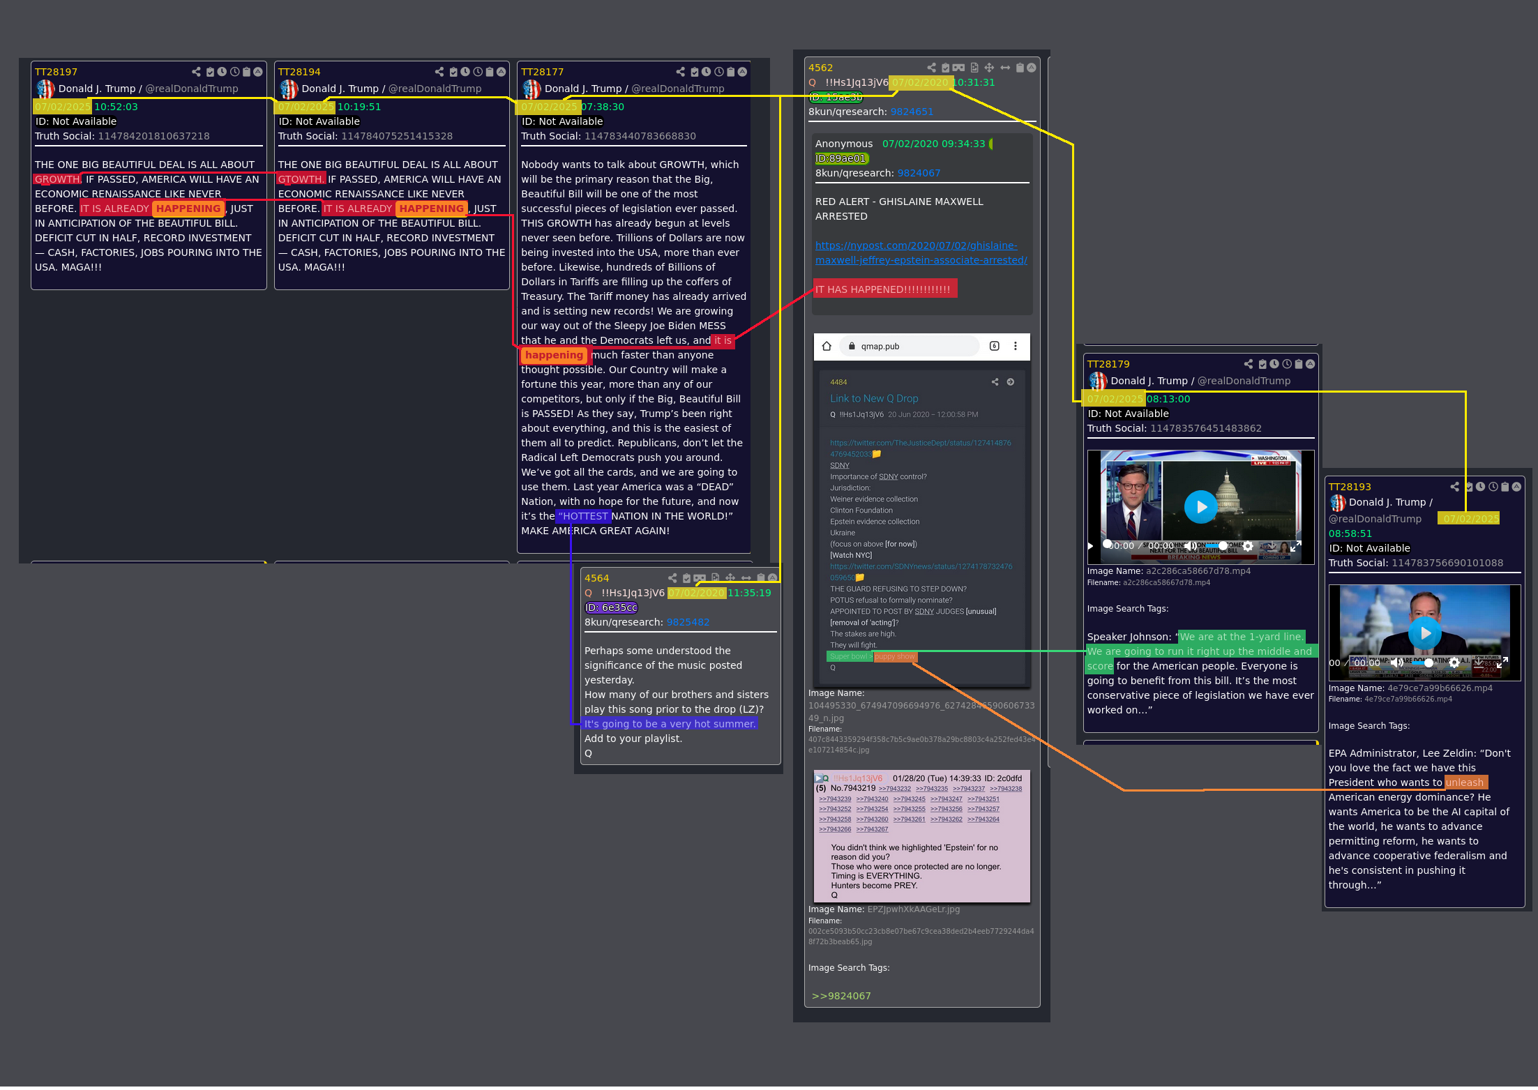Click the horizontal arrows icon on drop 4562
Viewport: 1538px width, 1090px height.
coord(1005,68)
